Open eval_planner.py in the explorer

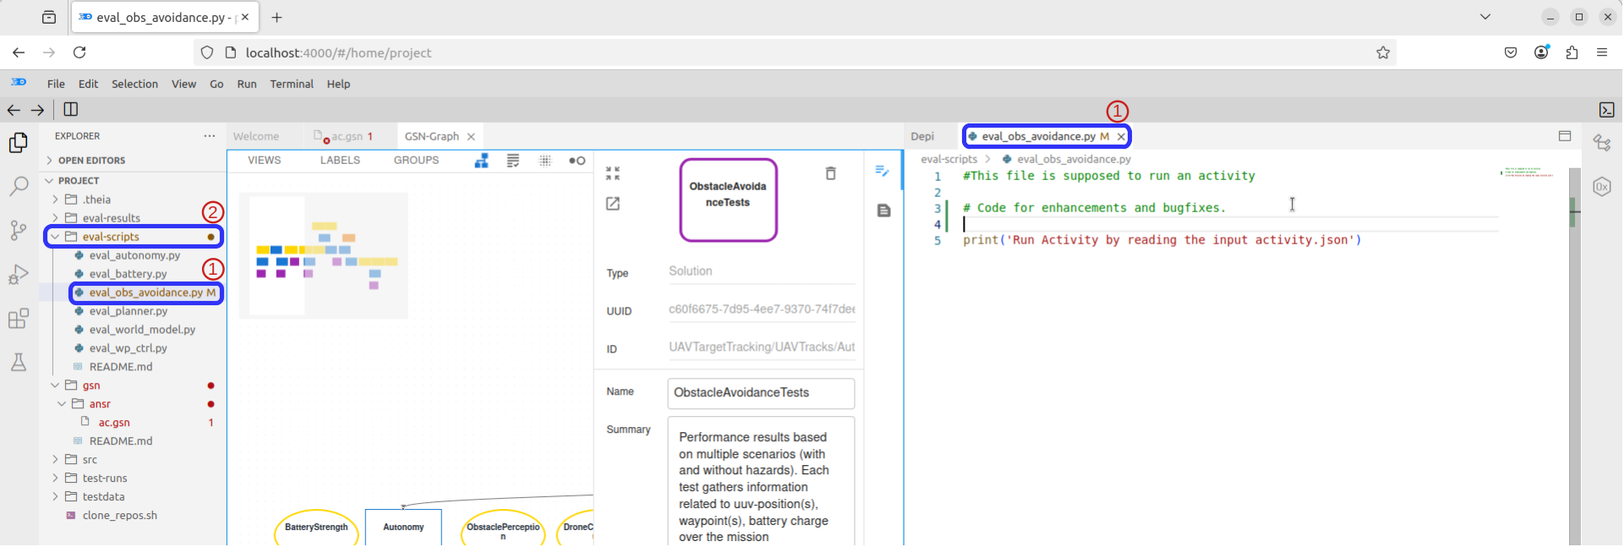tap(128, 311)
